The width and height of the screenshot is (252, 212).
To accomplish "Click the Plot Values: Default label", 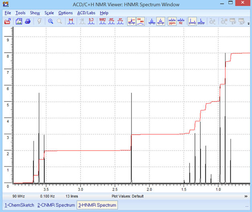I will pyautogui.click(x=127, y=196).
